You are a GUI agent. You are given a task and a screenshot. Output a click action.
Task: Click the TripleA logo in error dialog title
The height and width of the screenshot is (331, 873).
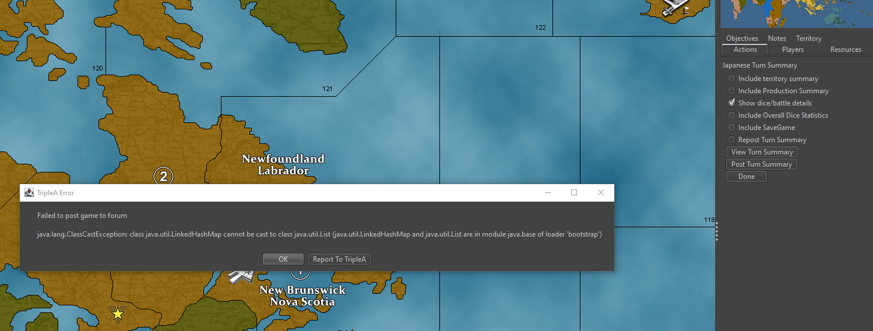[x=29, y=193]
